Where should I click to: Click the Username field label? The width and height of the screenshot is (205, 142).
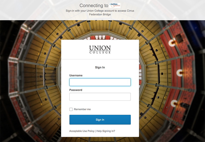coord(76,75)
